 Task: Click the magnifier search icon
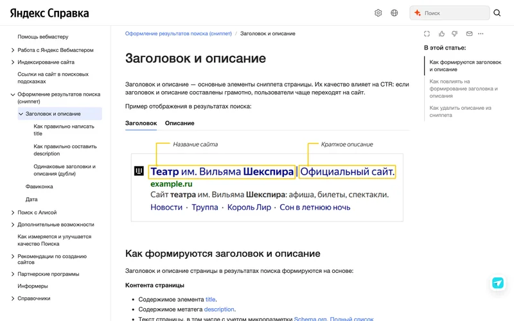point(497,13)
